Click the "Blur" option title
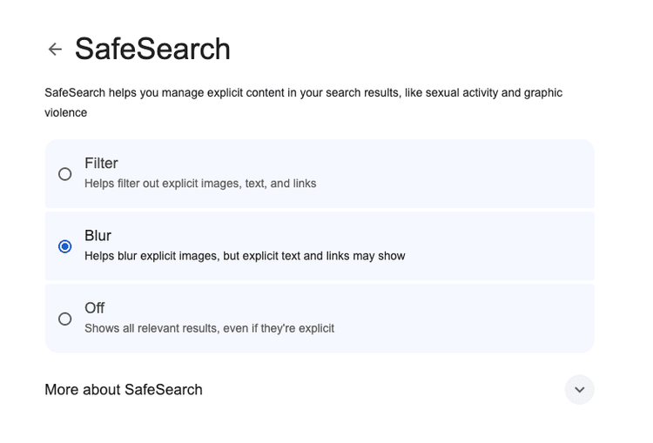Image resolution: width=653 pixels, height=443 pixels. 98,236
